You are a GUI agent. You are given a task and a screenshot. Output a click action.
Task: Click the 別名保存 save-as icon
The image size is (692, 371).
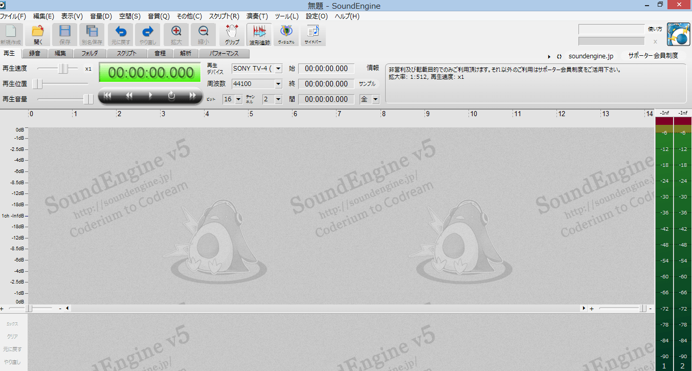[x=92, y=34]
